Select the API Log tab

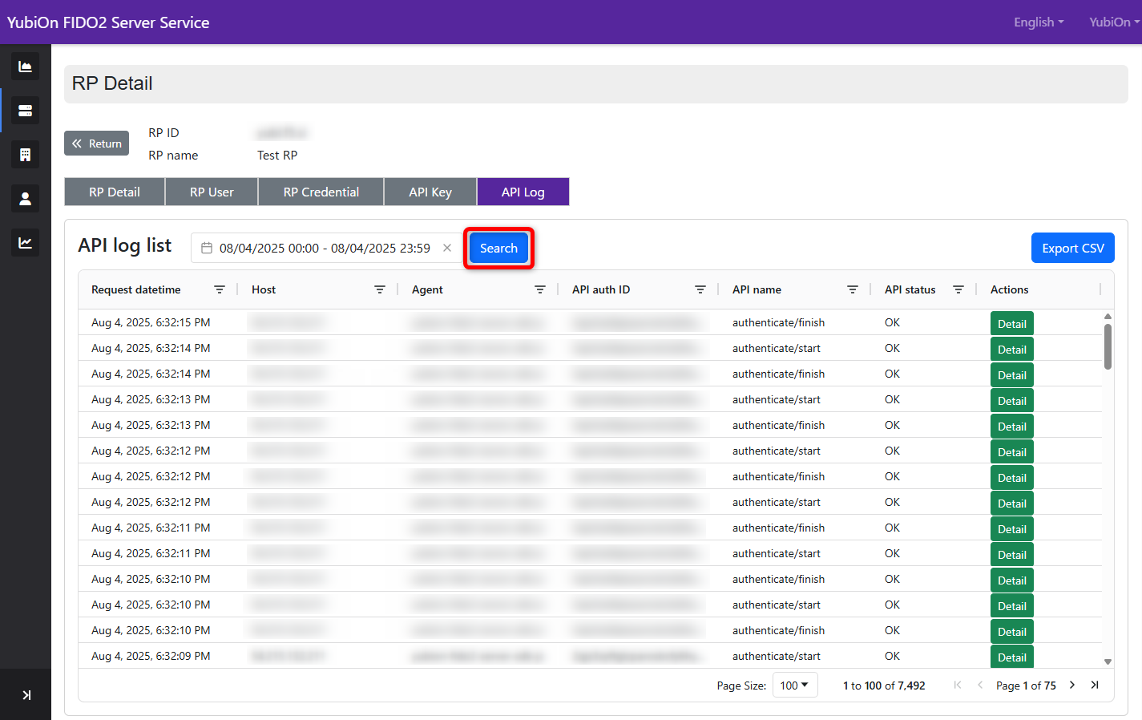click(523, 192)
